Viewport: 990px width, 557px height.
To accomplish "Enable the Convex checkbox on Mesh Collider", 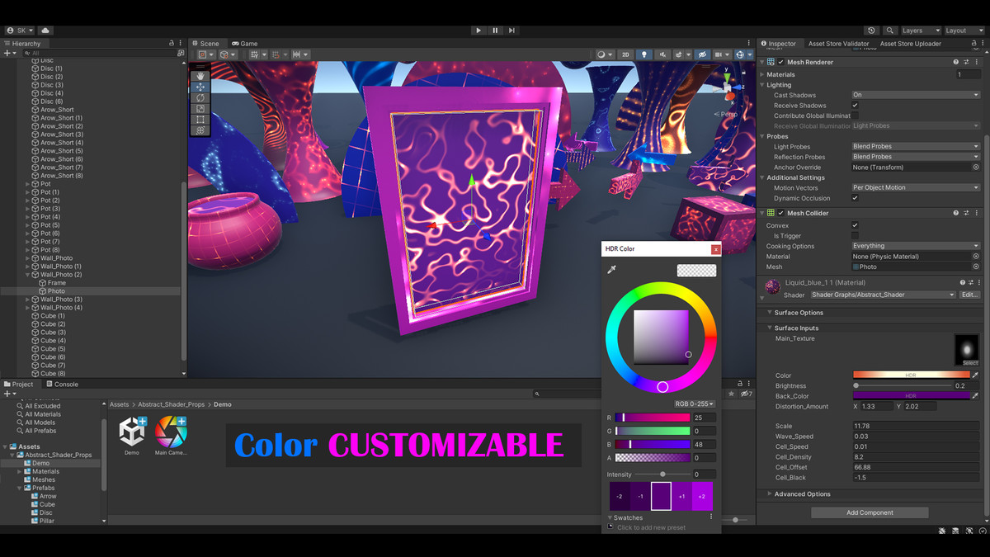I will (855, 225).
